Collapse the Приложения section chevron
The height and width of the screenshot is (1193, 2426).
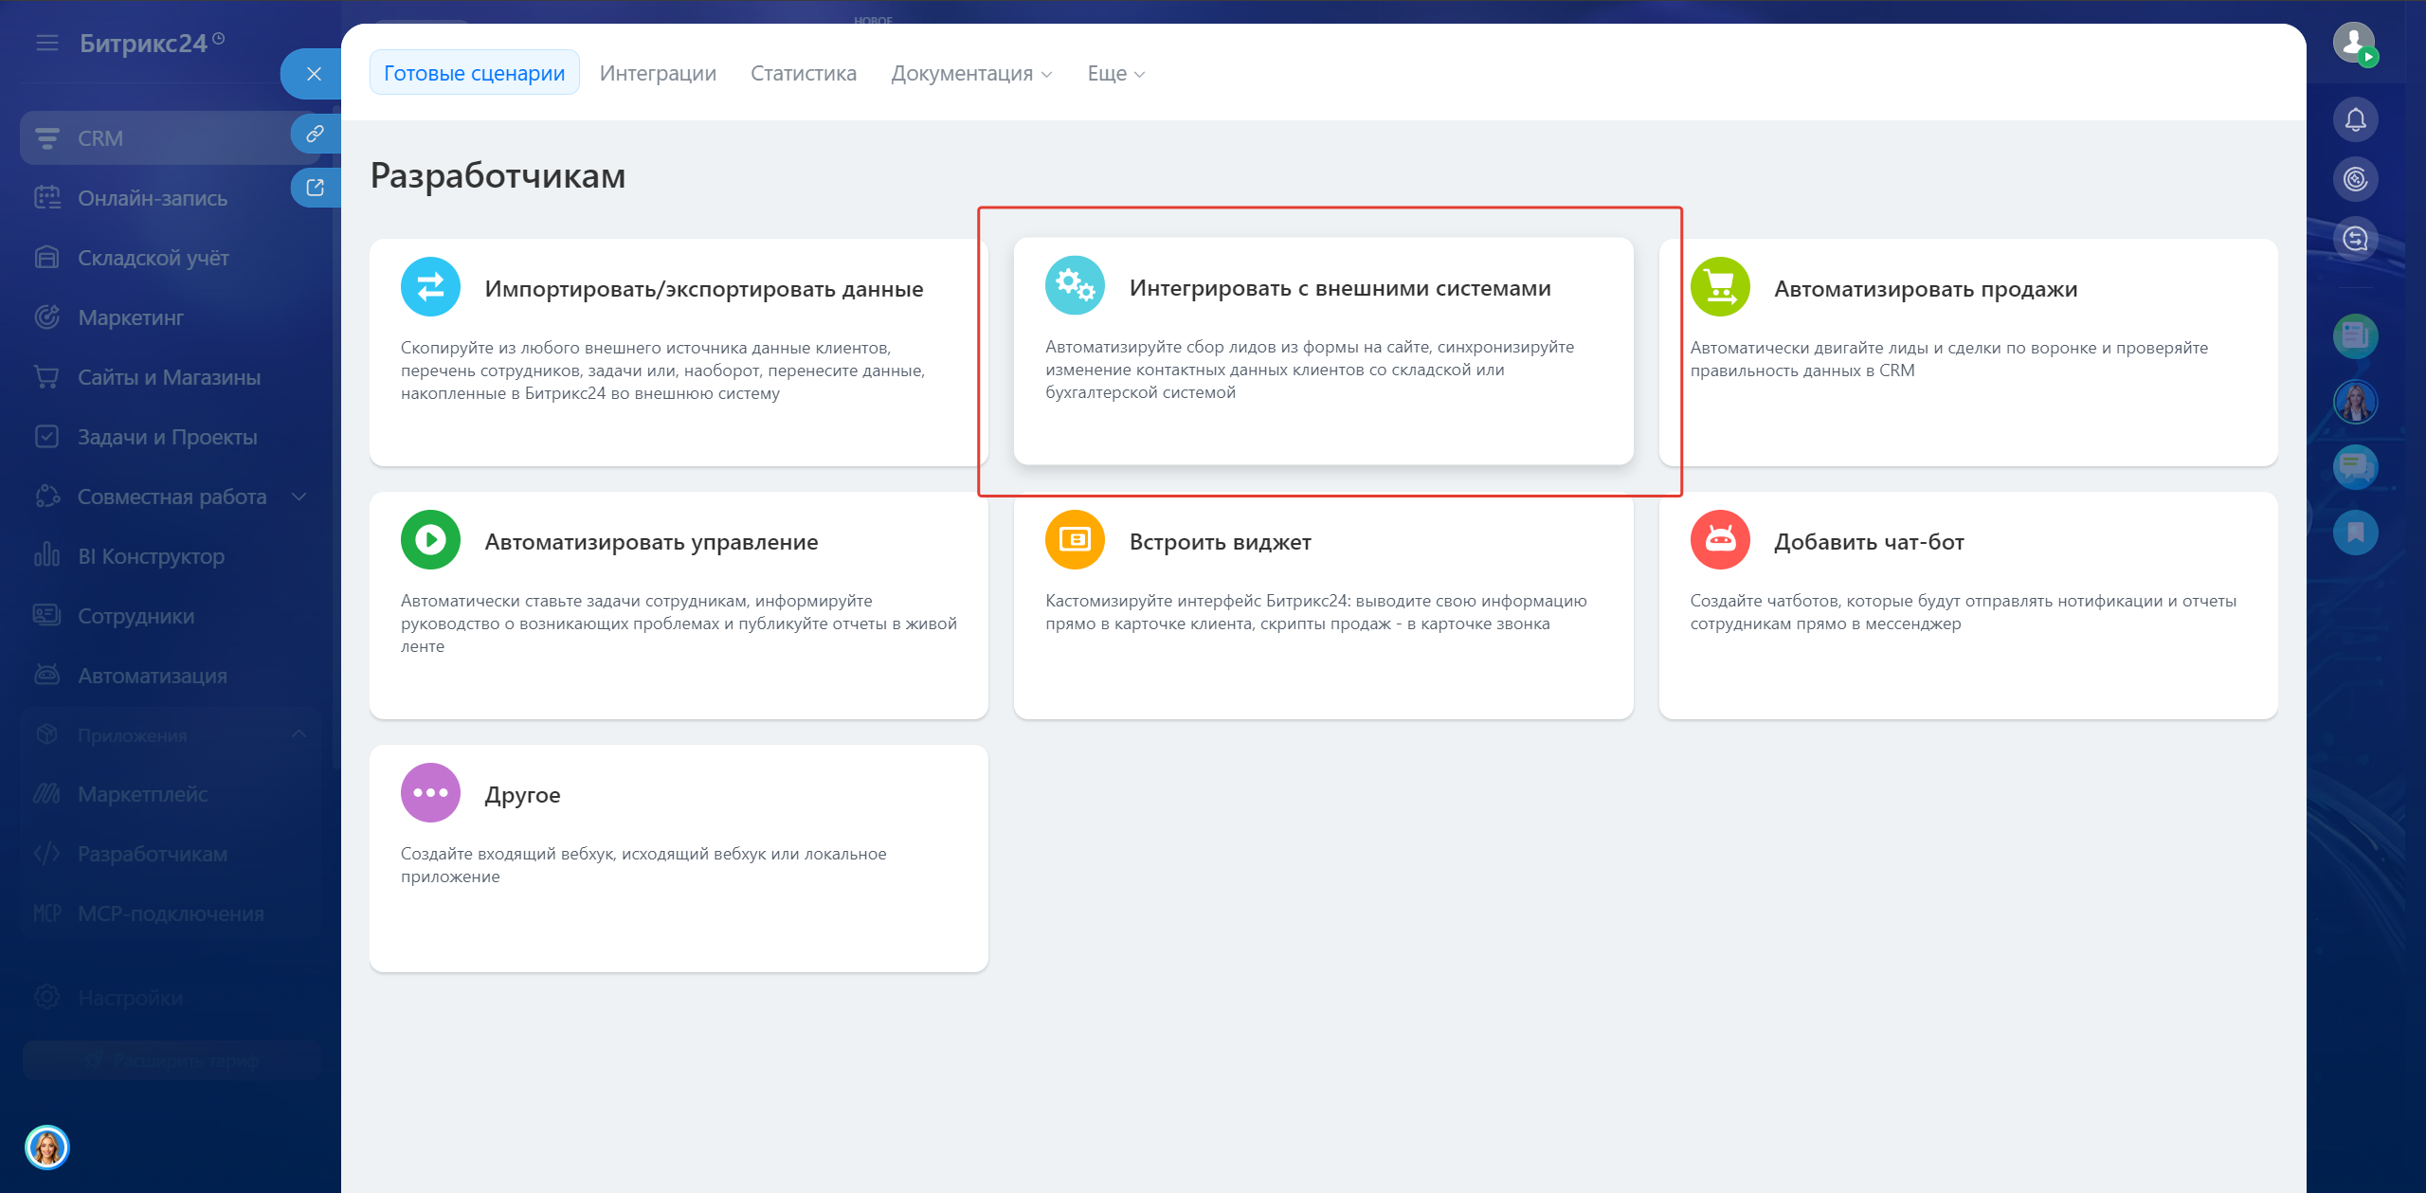[x=299, y=734]
